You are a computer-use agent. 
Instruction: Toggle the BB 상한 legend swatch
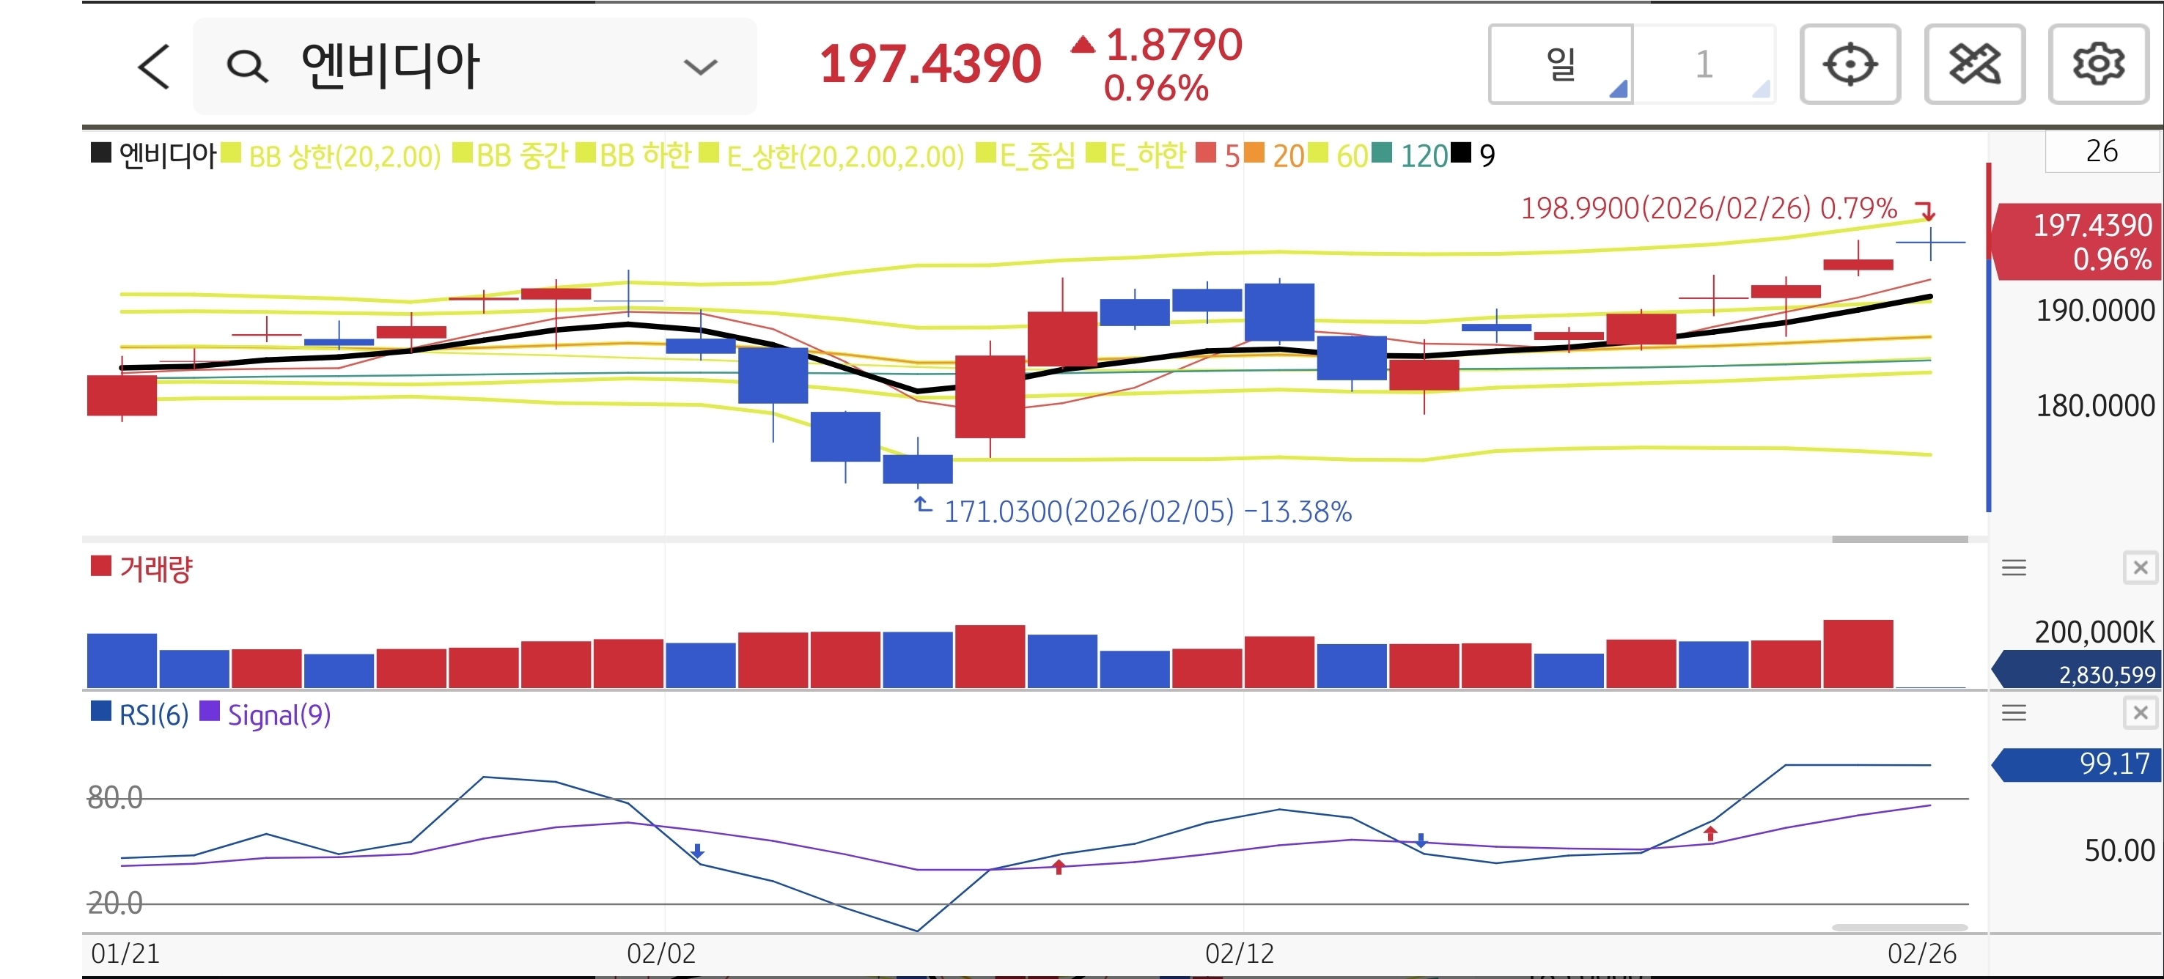click(x=231, y=154)
